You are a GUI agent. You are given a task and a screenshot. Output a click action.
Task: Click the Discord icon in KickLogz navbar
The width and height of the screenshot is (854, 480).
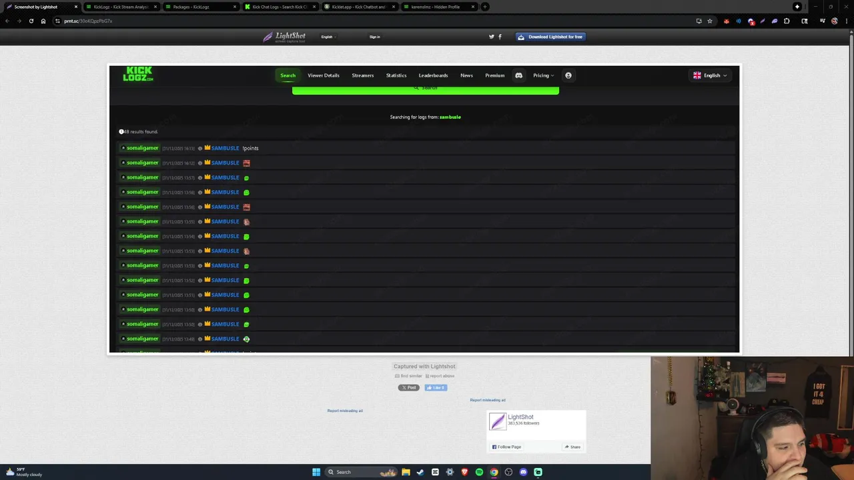[x=518, y=75]
